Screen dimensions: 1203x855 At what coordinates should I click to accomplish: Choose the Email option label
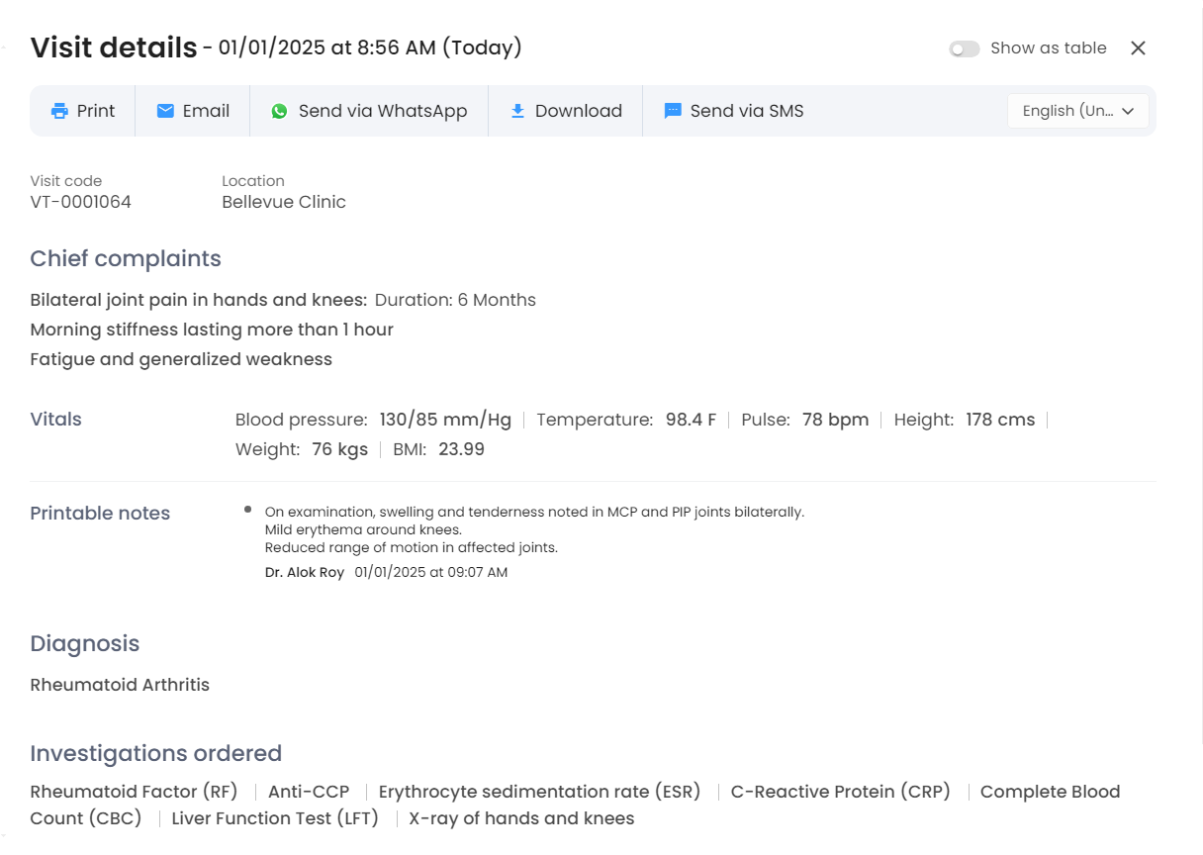click(x=206, y=111)
